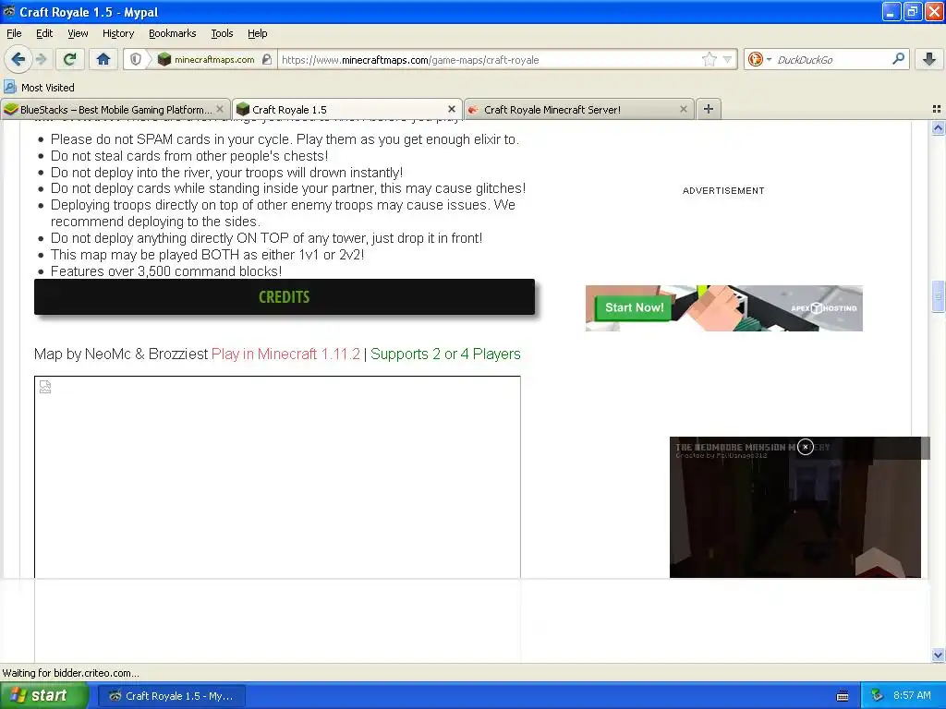Click the on-screen keyboard tray icon
Screen dimensions: 946x709
[843, 696]
